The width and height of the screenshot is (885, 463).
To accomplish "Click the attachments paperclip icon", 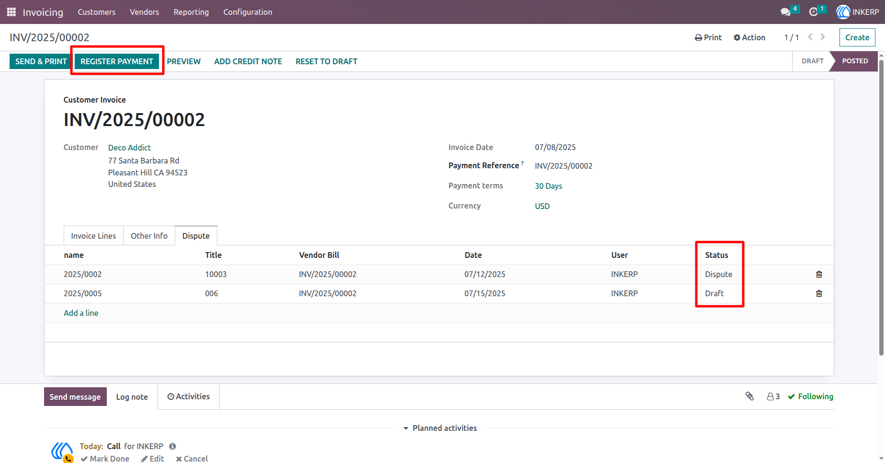I will coord(749,396).
